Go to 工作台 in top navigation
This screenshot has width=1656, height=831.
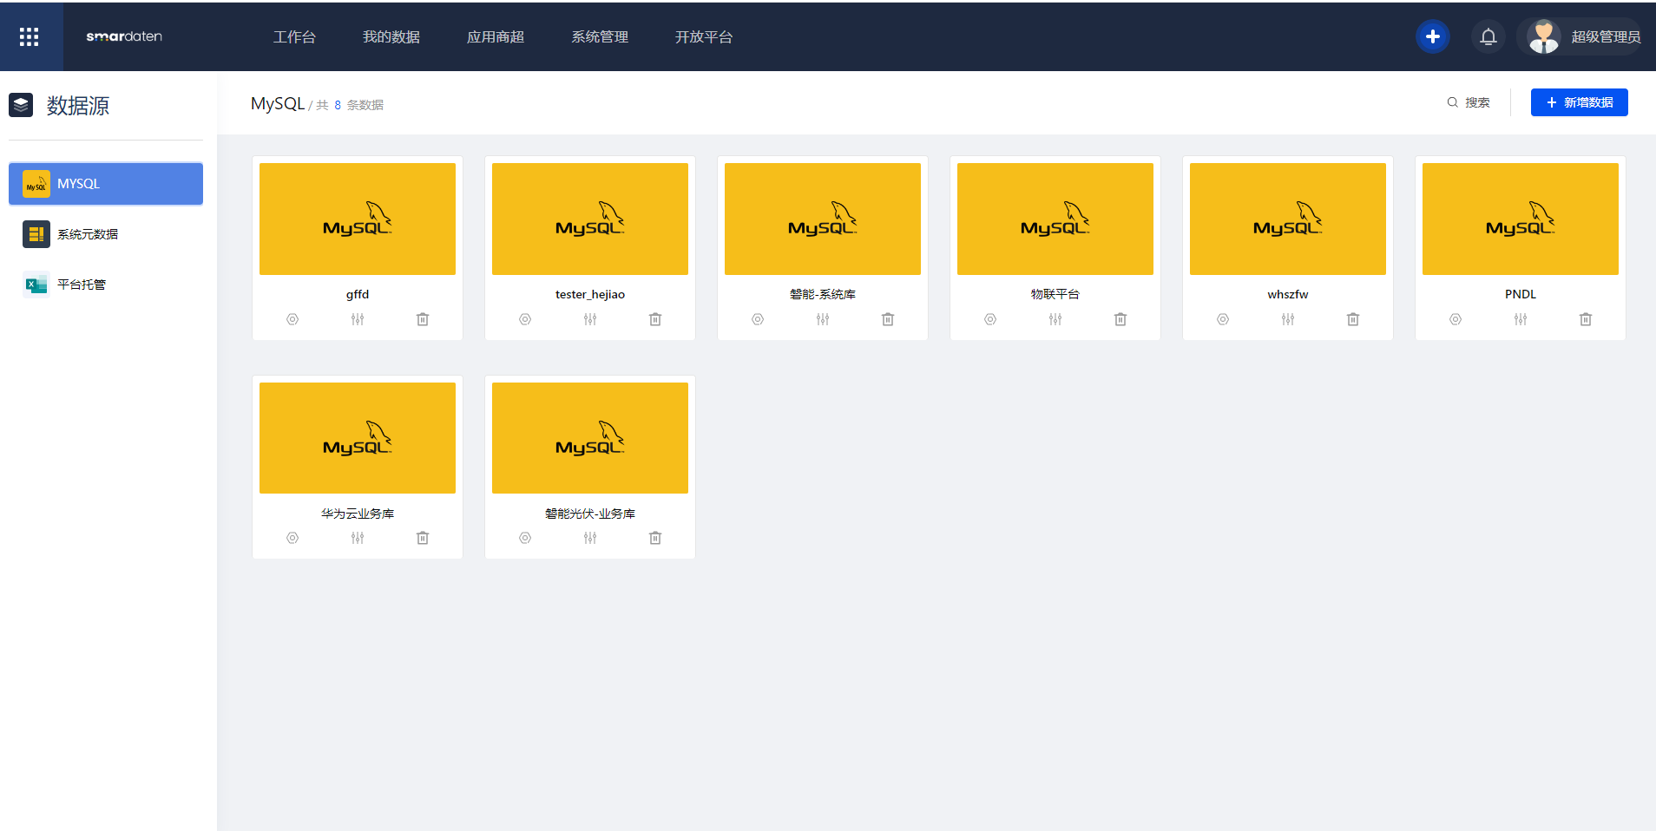pos(294,36)
